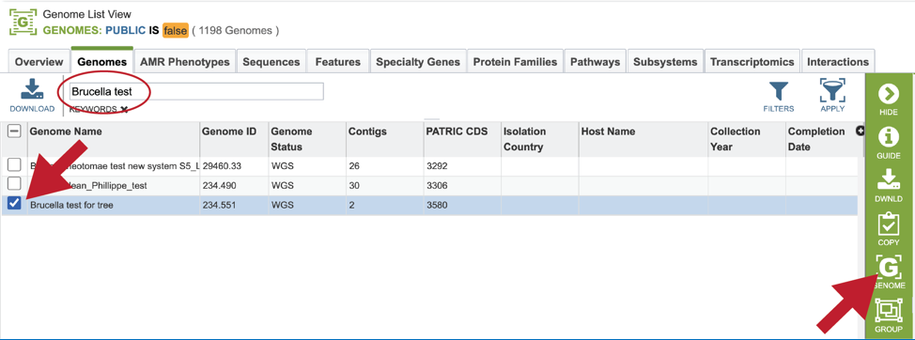Click genome ID 29460.33 cell
915x340 pixels.
223,166
